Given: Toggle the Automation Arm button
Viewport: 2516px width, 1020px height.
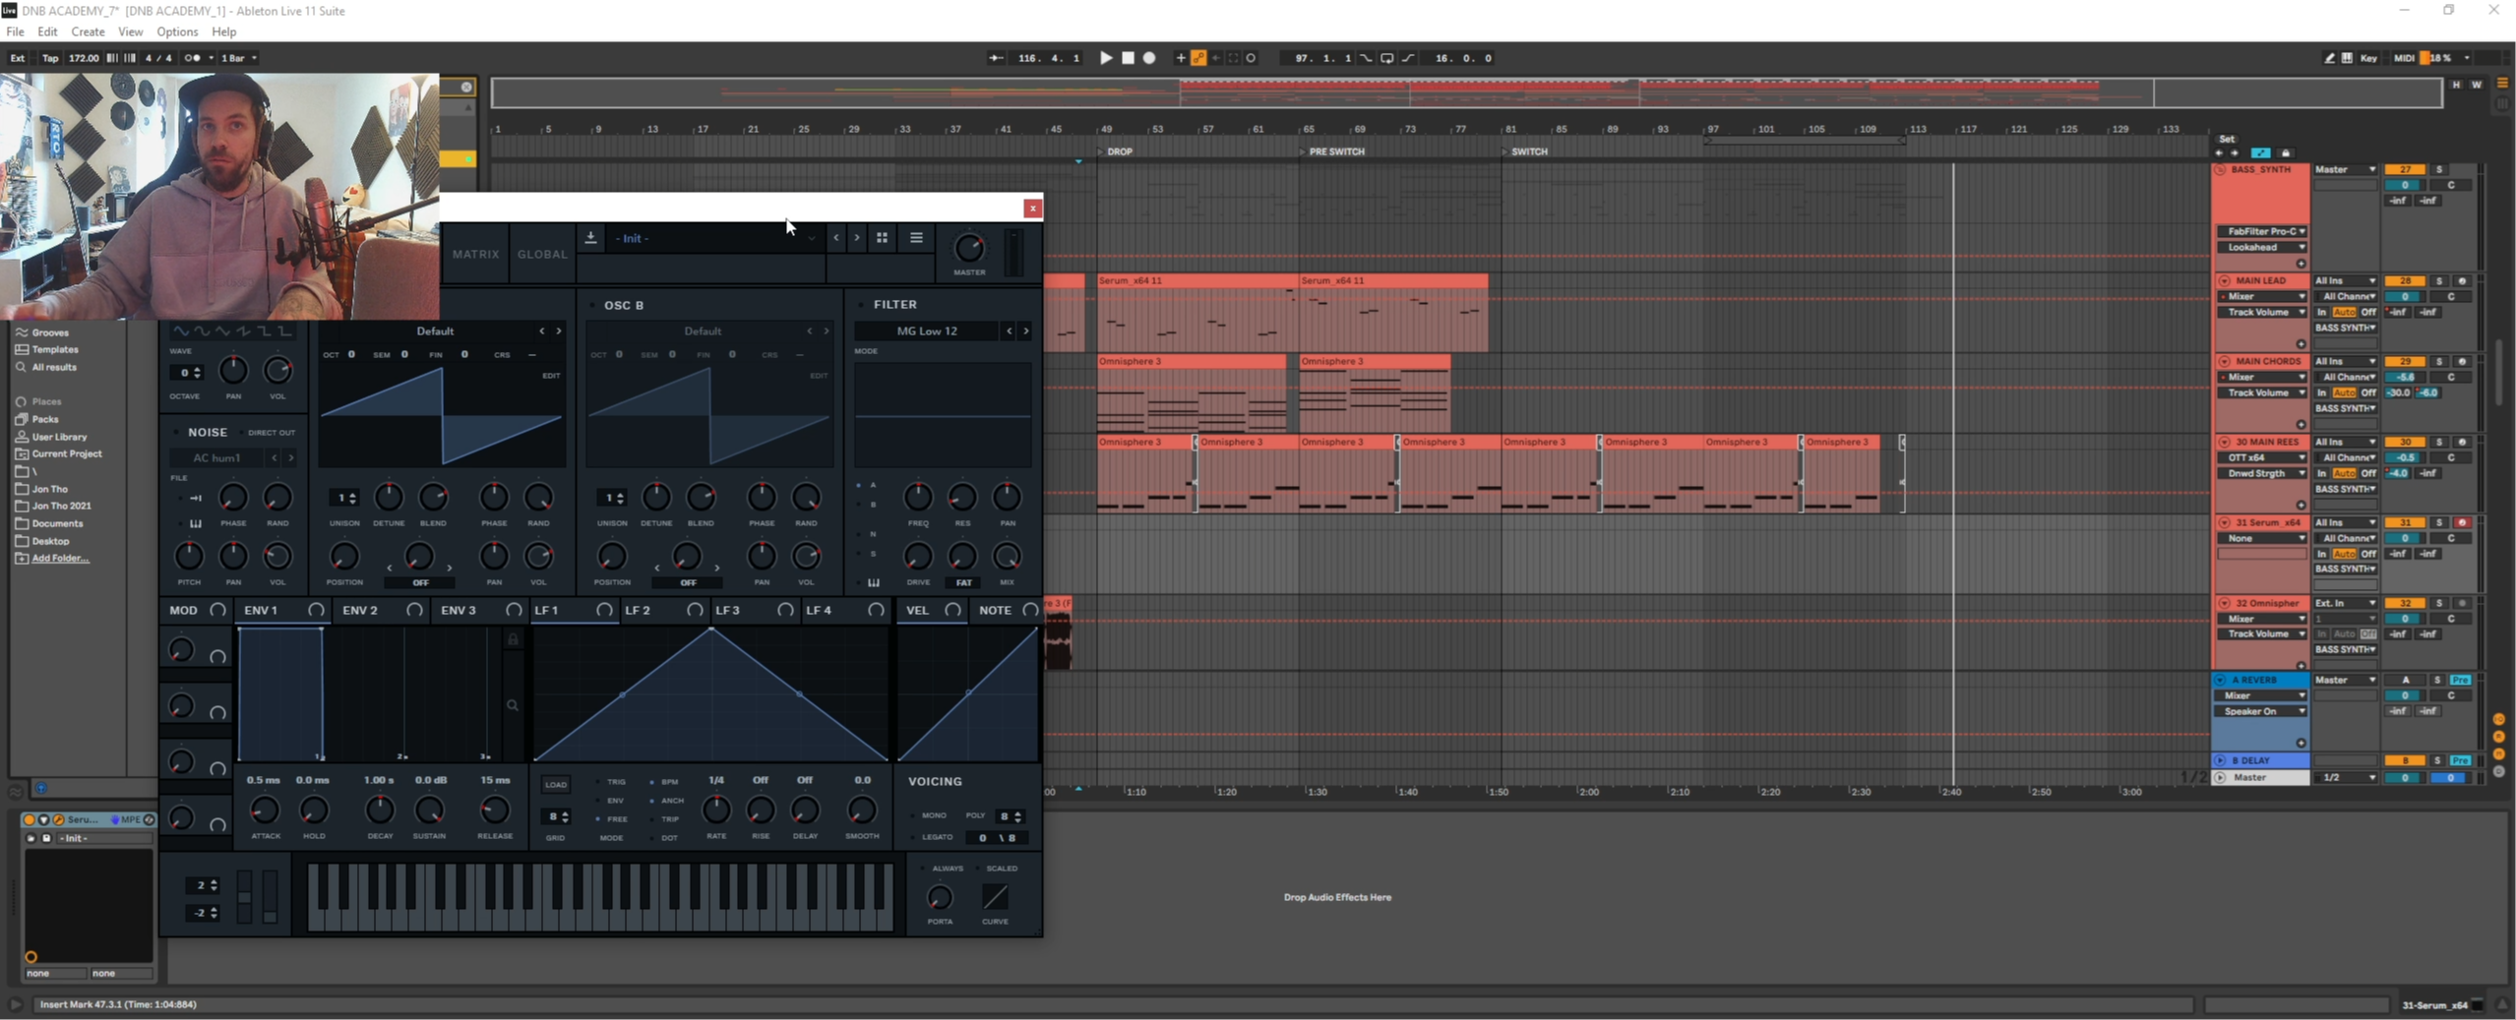Looking at the screenshot, I should point(1198,58).
